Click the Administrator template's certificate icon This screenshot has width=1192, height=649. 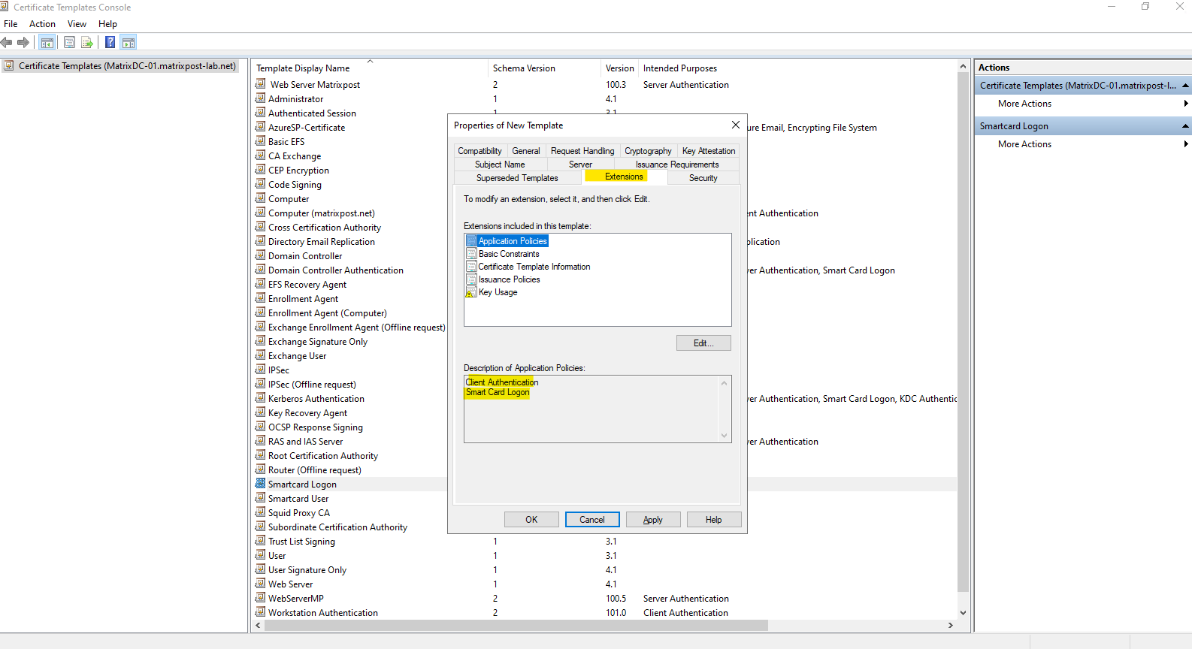(260, 98)
